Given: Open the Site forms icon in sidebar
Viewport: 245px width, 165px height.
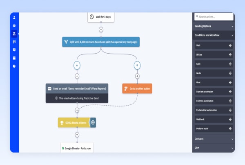Looking at the screenshot, I should click(x=14, y=58).
